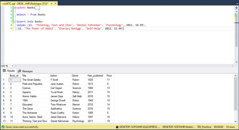The width and height of the screenshot is (239, 130).
Task: Open the 100 % zoom dropdown
Action: (12, 66)
